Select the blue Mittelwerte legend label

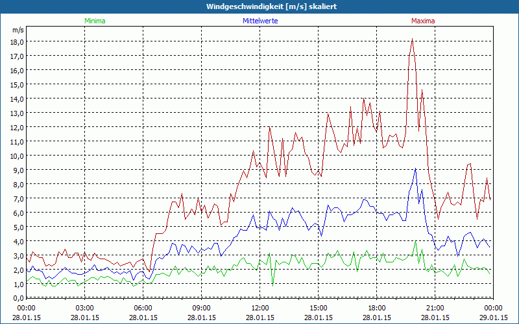pos(260,21)
